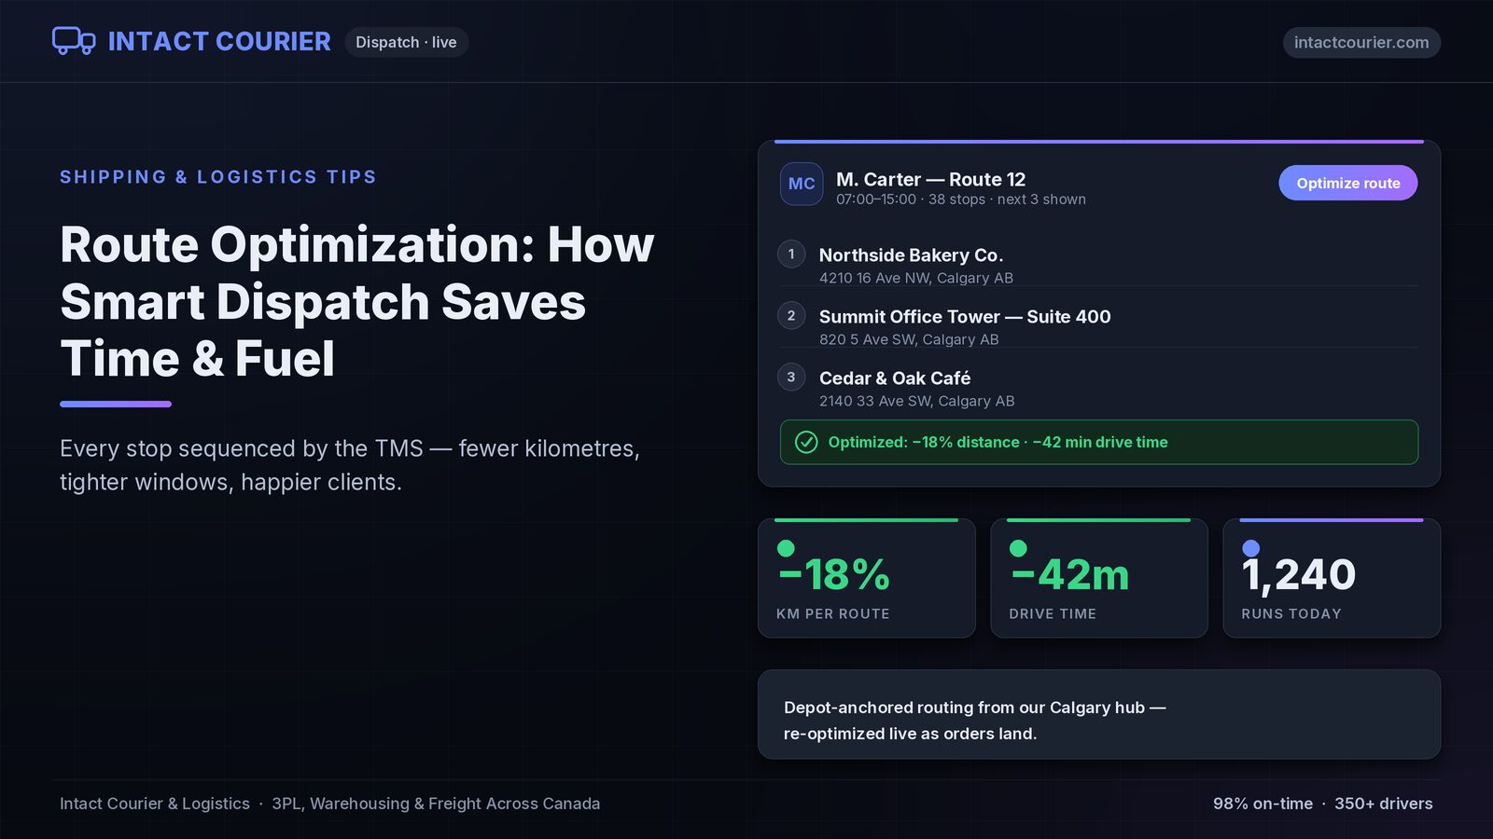Click the green dot on KM per route card
The width and height of the screenshot is (1493, 839).
pos(786,548)
